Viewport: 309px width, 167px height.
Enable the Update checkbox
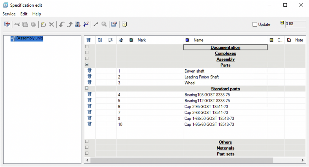click(x=255, y=24)
